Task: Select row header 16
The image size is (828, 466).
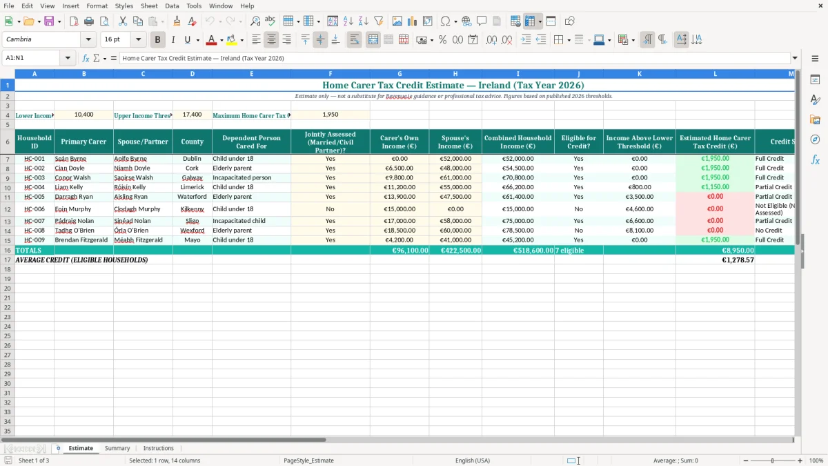Action: coord(7,251)
